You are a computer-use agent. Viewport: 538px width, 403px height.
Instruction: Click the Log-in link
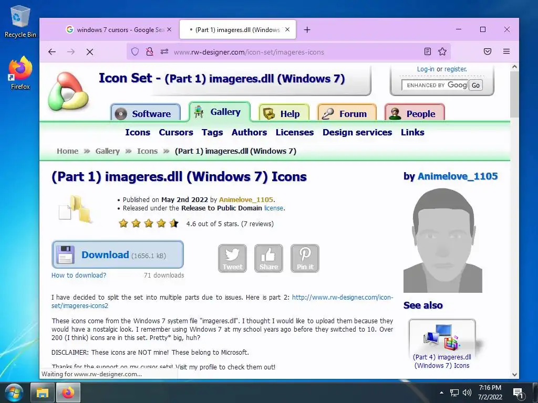point(426,69)
